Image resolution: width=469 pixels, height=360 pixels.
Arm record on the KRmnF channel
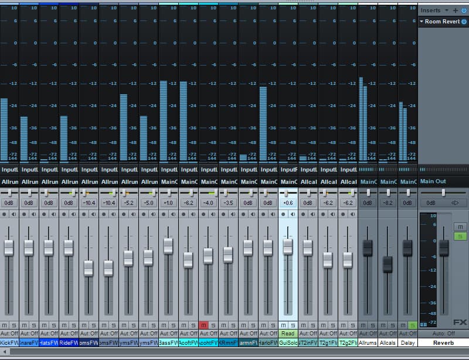(223, 214)
